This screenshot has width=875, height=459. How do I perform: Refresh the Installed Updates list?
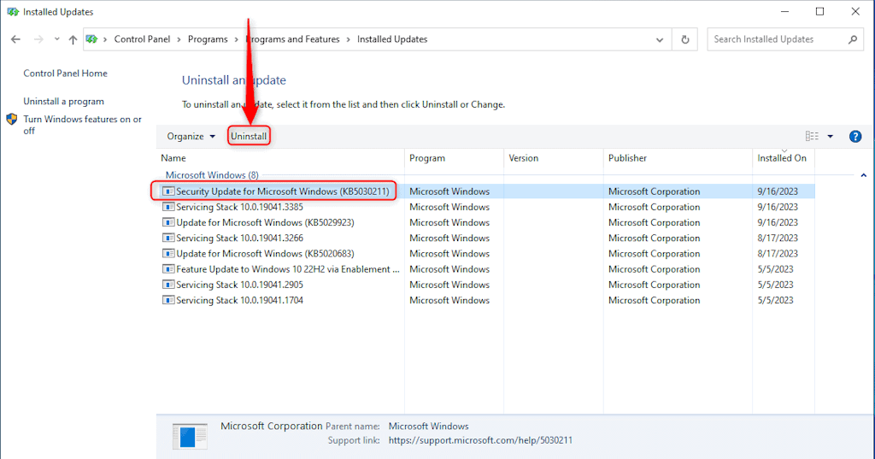click(684, 39)
